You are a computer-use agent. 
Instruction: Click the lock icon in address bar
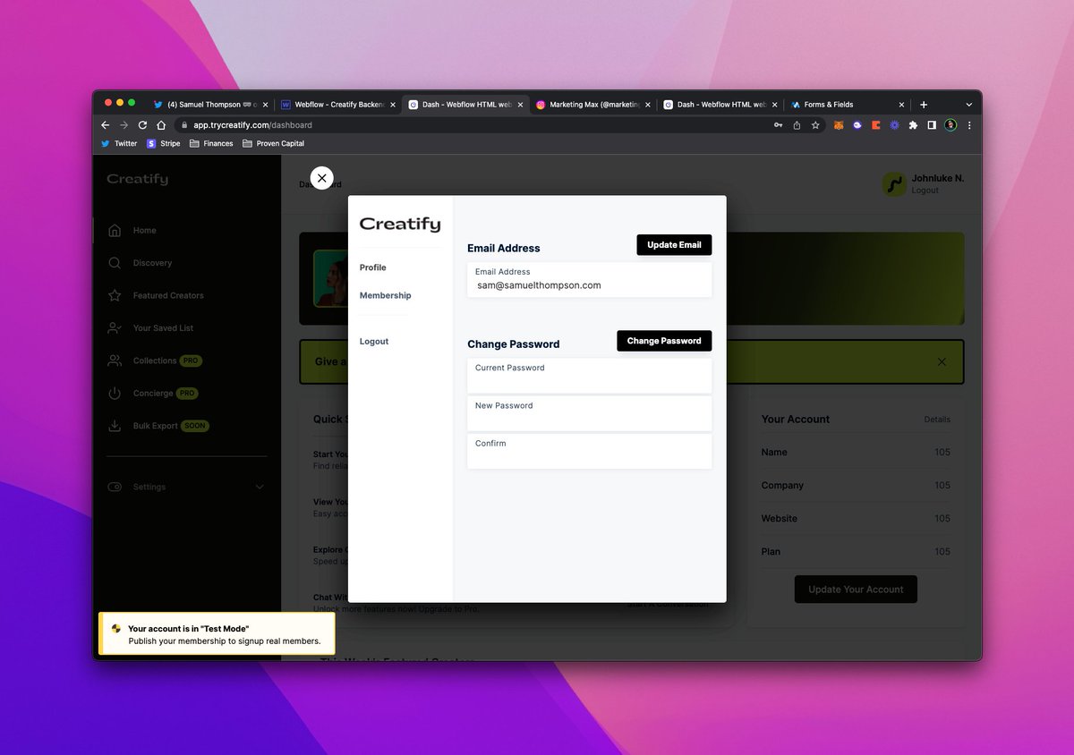(183, 125)
